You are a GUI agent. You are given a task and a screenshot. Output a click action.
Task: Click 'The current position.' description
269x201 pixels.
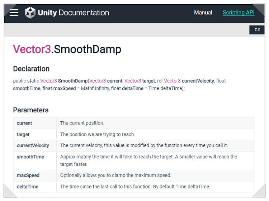tap(82, 123)
